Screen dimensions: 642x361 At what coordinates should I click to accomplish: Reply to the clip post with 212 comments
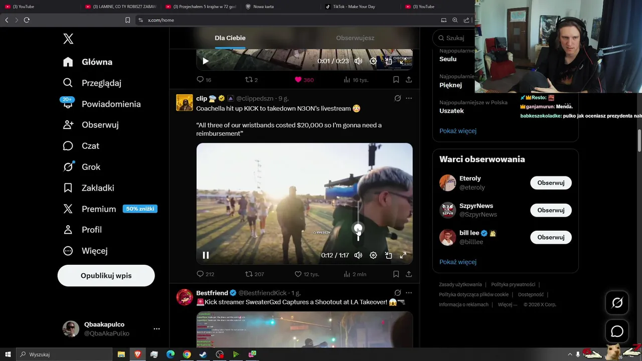click(205, 274)
